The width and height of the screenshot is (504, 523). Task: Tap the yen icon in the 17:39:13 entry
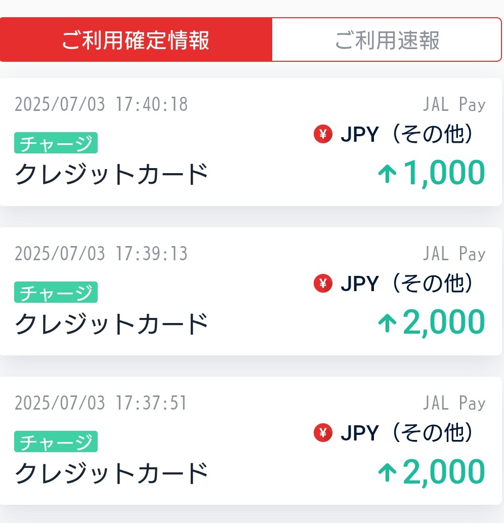point(323,283)
